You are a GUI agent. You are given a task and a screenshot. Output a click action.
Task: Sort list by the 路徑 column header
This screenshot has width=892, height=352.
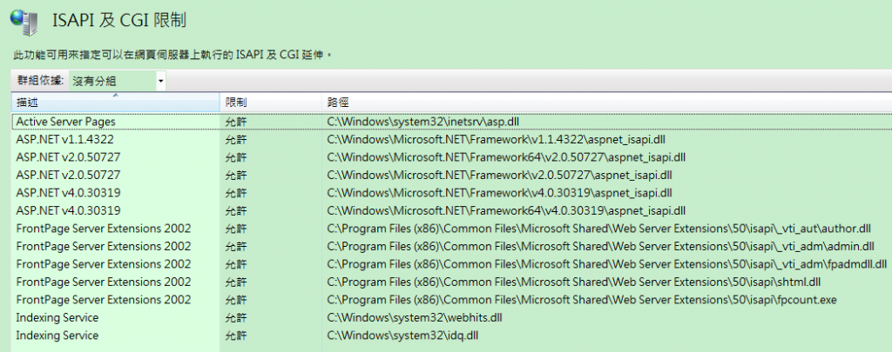pos(606,103)
